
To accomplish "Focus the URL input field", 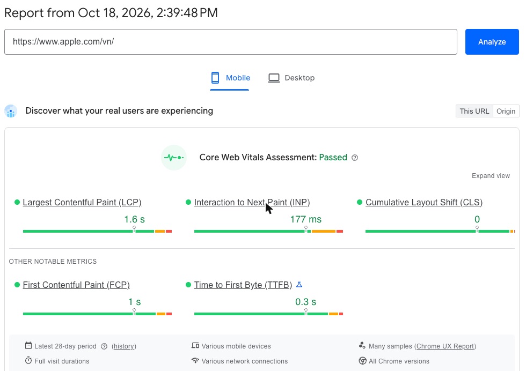I will 231,42.
